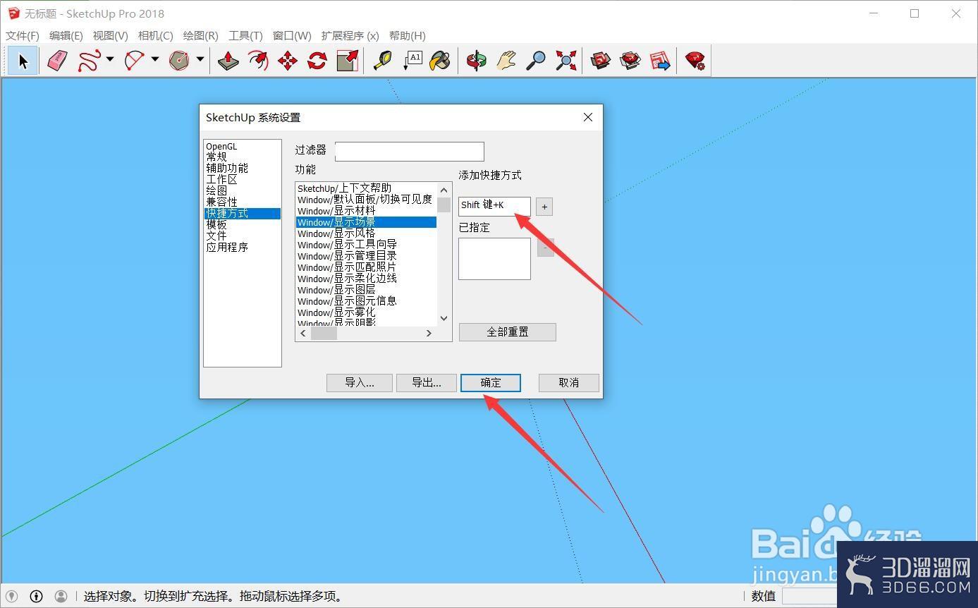
Task: Activate the Paint Bucket tool
Action: (x=441, y=61)
